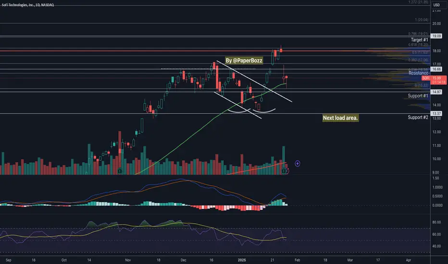Click the 'Mar' label on the time axis
448x264 pixels.
coord(350,260)
